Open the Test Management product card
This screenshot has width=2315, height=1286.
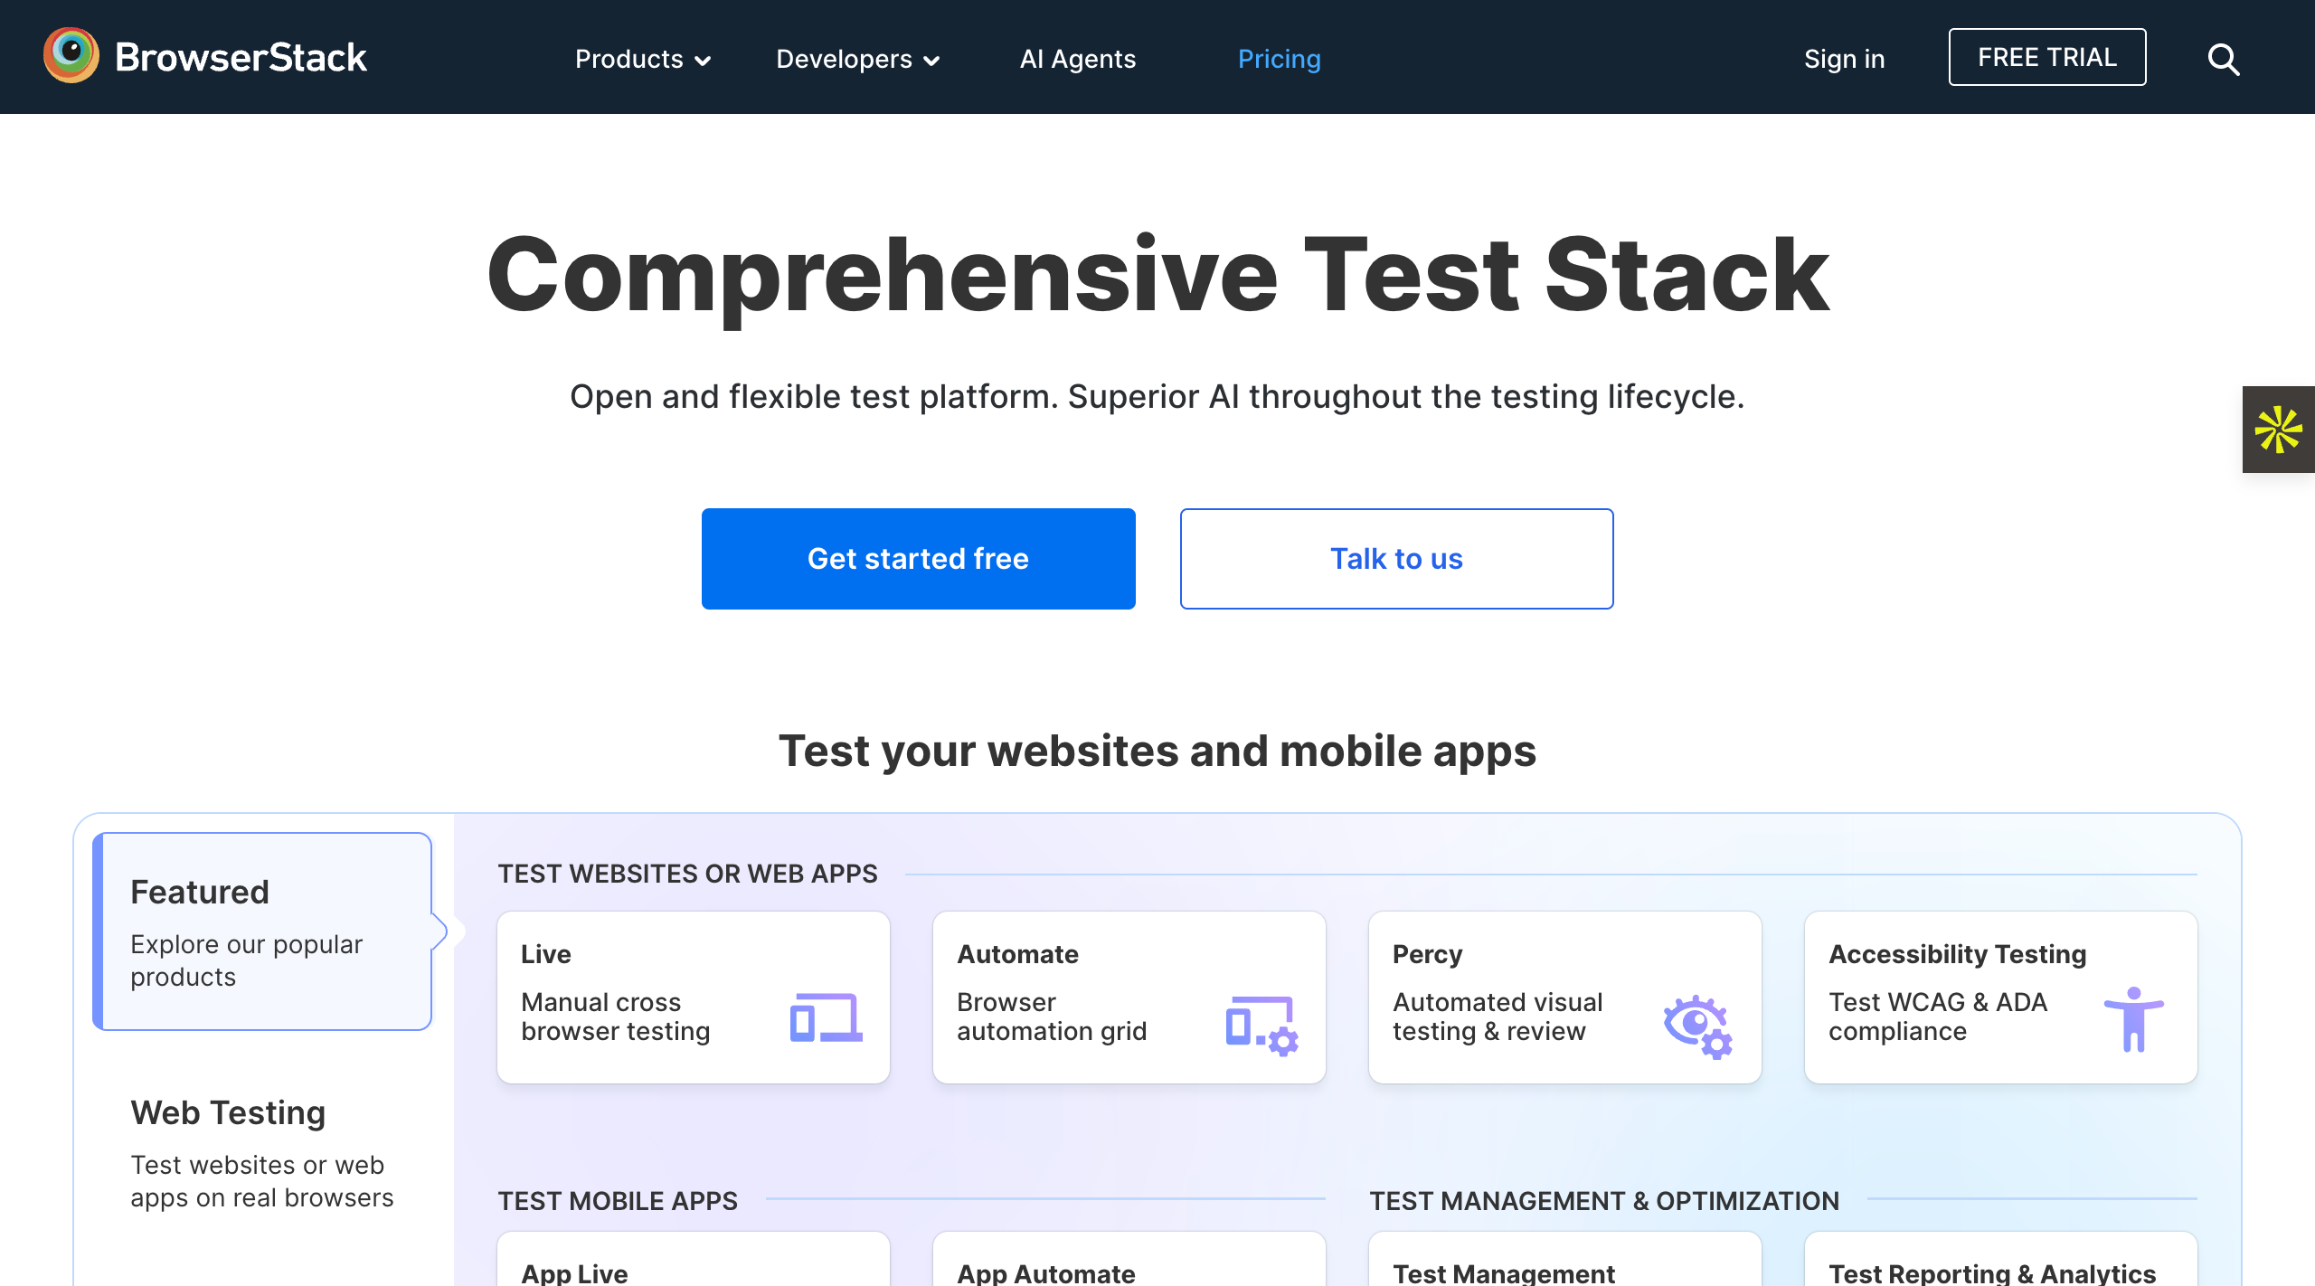[1564, 1266]
